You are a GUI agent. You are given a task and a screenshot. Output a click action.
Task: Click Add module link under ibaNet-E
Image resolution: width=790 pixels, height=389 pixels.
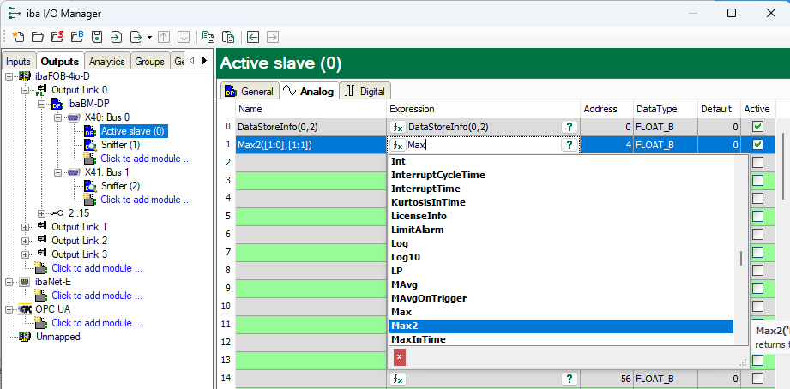point(97,296)
